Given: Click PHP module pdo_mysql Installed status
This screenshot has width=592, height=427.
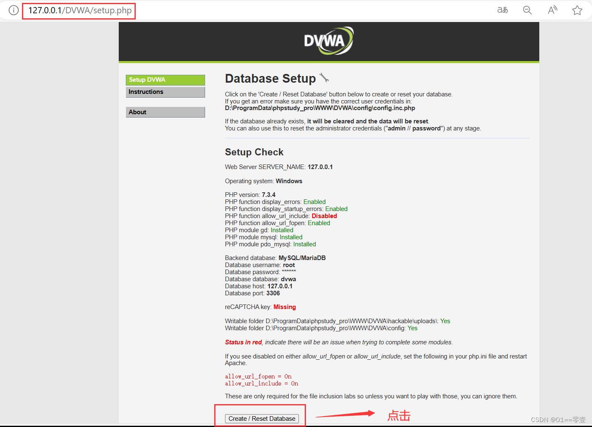Looking at the screenshot, I should [304, 244].
